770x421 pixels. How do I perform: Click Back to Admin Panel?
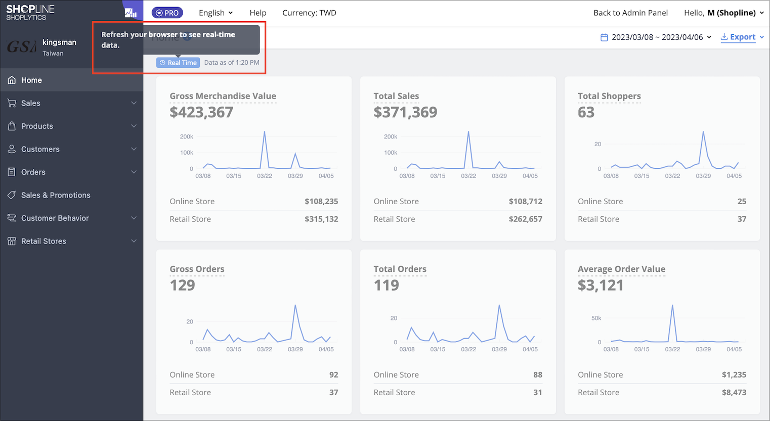tap(630, 13)
